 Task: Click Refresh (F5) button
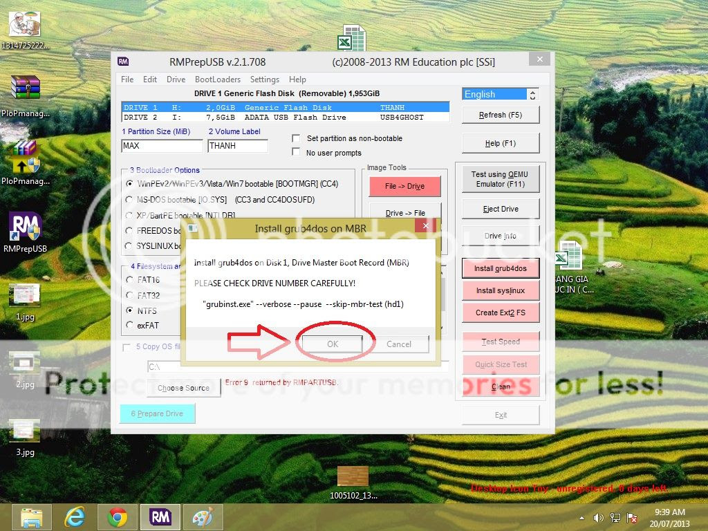coord(501,115)
